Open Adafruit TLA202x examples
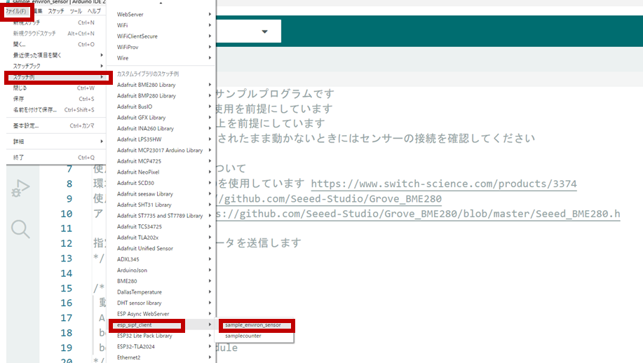The width and height of the screenshot is (643, 363). click(x=161, y=238)
